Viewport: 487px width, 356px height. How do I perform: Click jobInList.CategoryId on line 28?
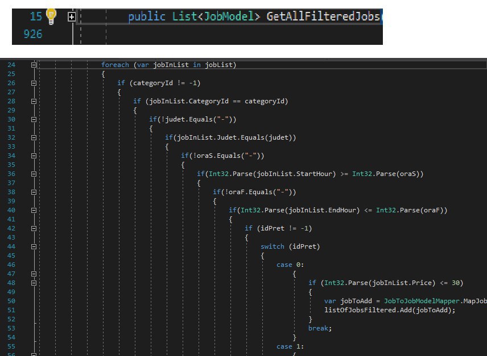pos(189,101)
